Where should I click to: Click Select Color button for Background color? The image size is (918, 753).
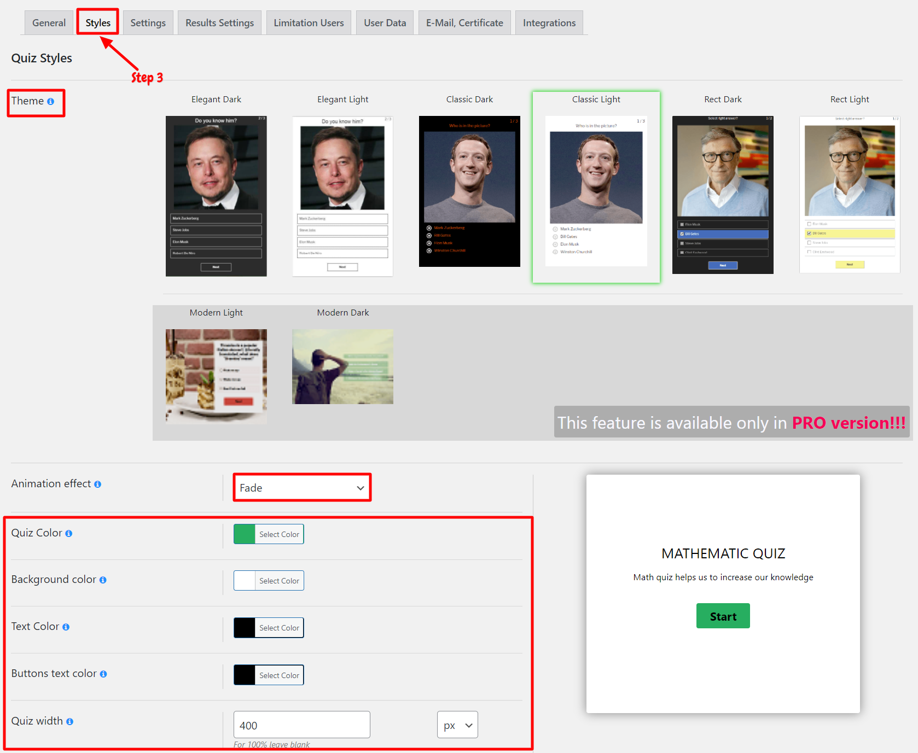point(279,581)
